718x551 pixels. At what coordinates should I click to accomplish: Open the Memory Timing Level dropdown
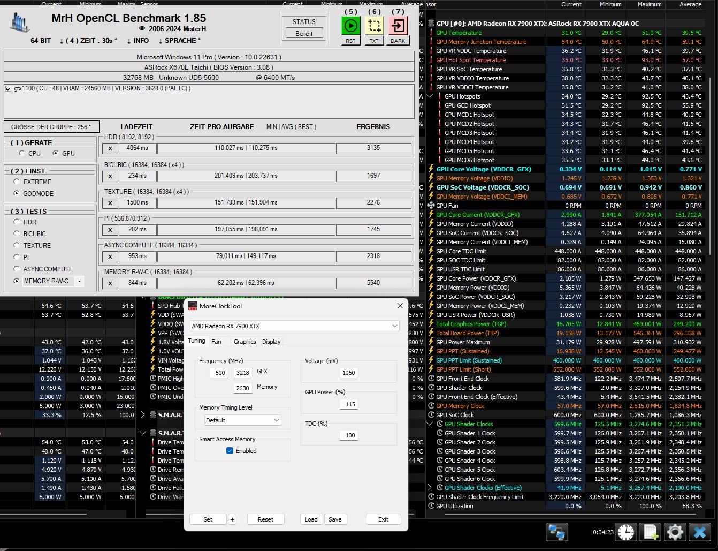click(242, 420)
